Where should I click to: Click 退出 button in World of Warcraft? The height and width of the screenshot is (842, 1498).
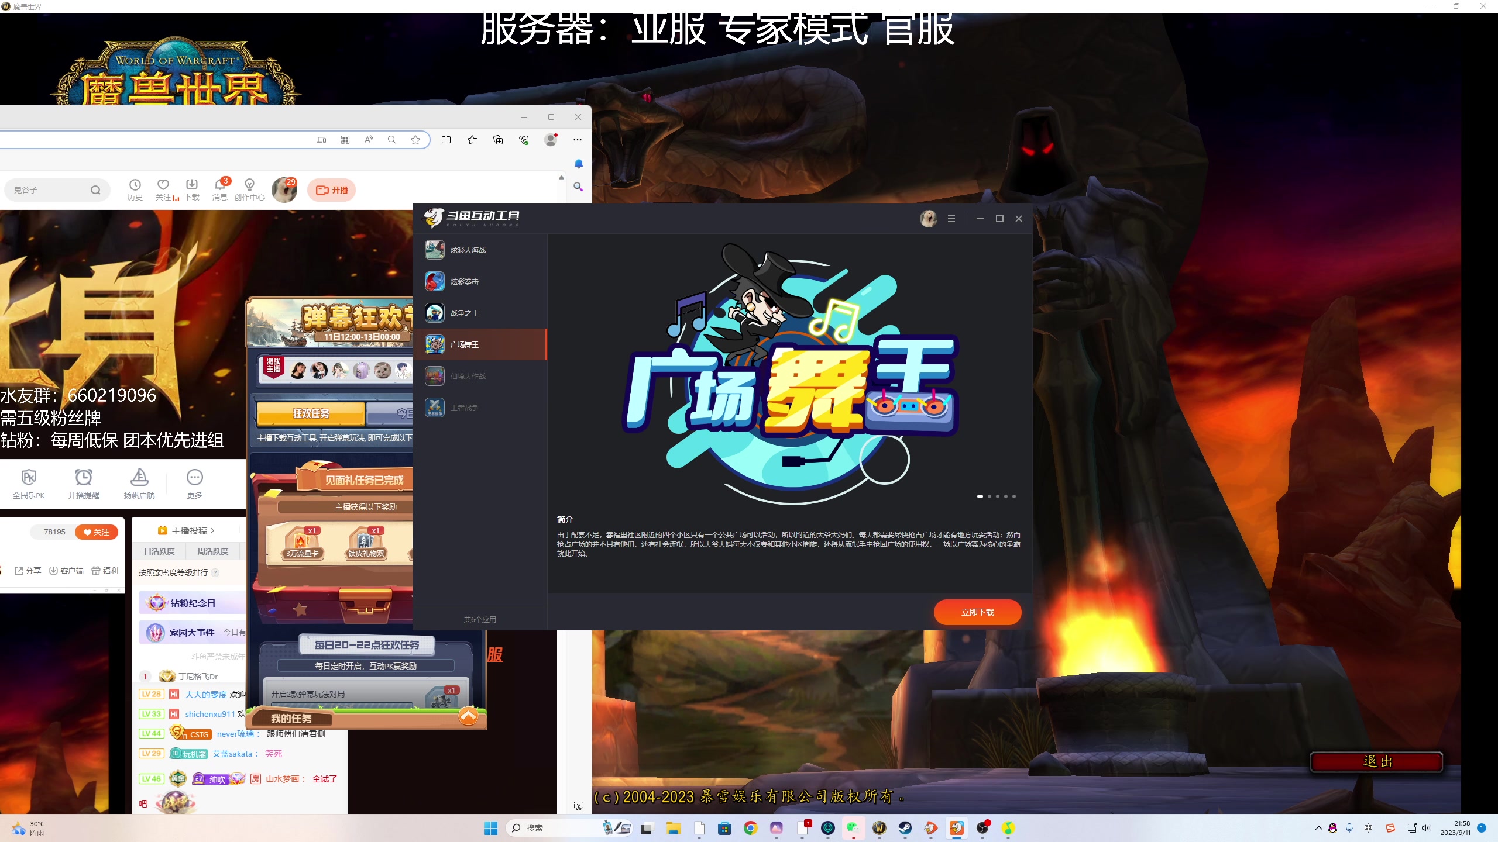[1377, 761]
